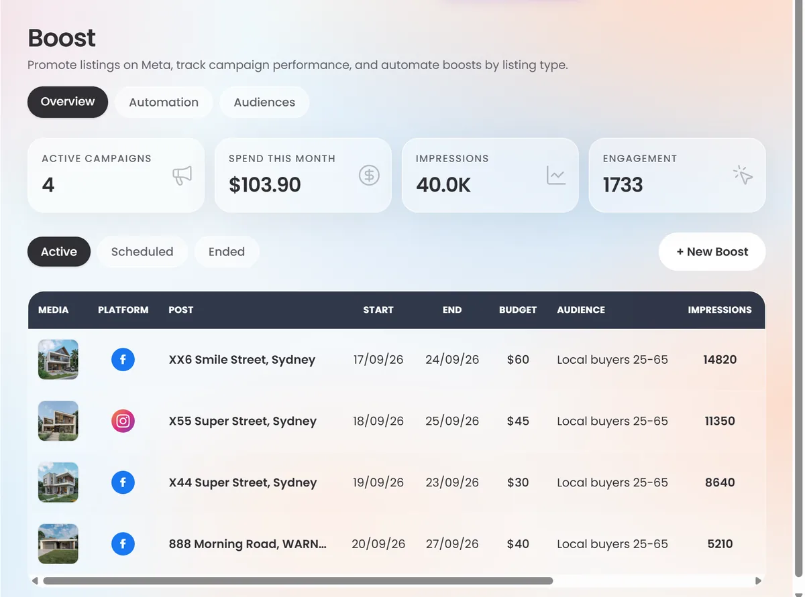This screenshot has width=805, height=597.
Task: Click post title 888 Morning Road
Action: (248, 544)
